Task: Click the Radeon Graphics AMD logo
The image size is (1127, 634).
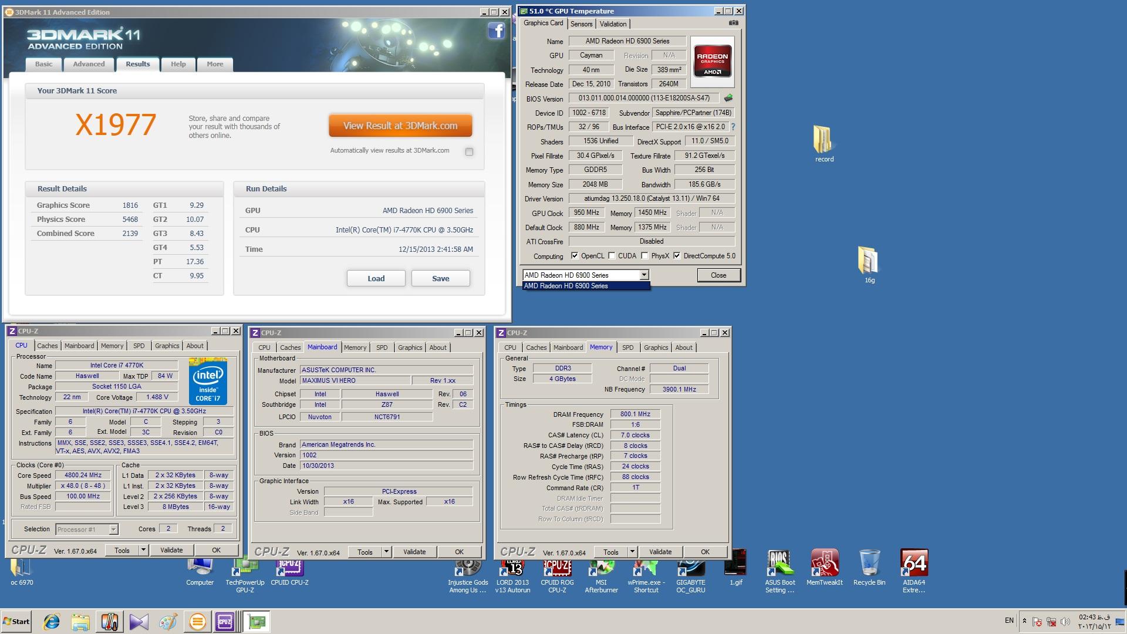Action: (713, 62)
